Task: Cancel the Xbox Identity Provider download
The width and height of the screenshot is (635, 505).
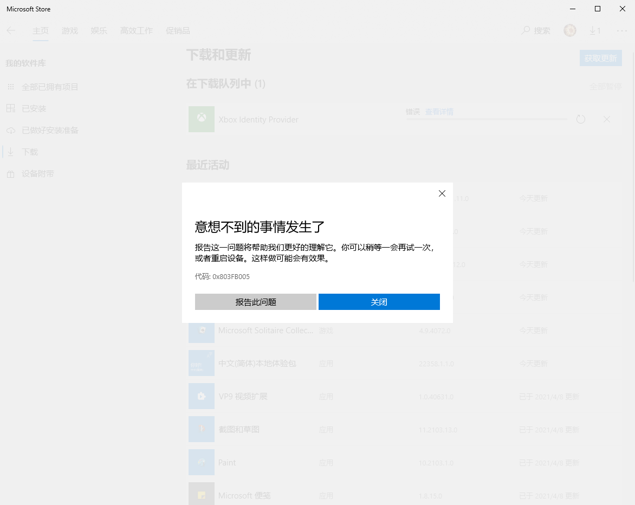Action: pos(607,119)
